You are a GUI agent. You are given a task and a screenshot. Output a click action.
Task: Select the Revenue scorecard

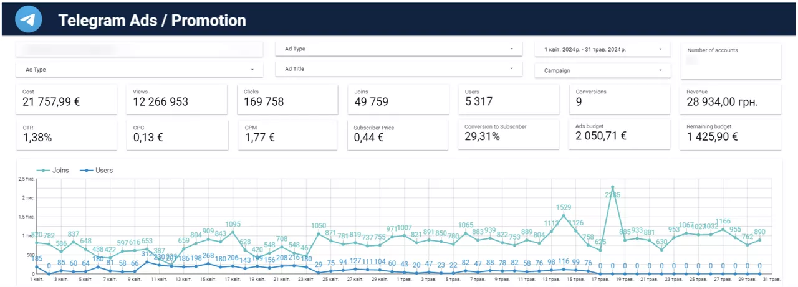730,100
